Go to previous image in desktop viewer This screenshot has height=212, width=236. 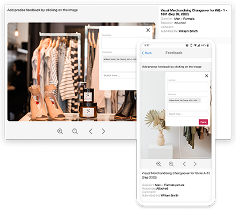91,131
